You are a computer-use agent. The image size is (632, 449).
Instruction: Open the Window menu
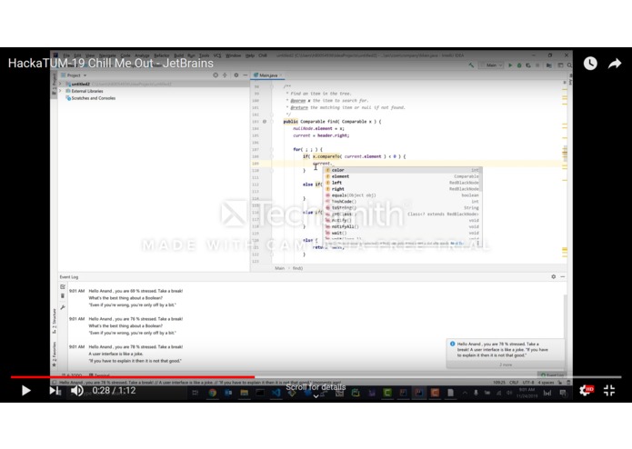[x=234, y=55]
